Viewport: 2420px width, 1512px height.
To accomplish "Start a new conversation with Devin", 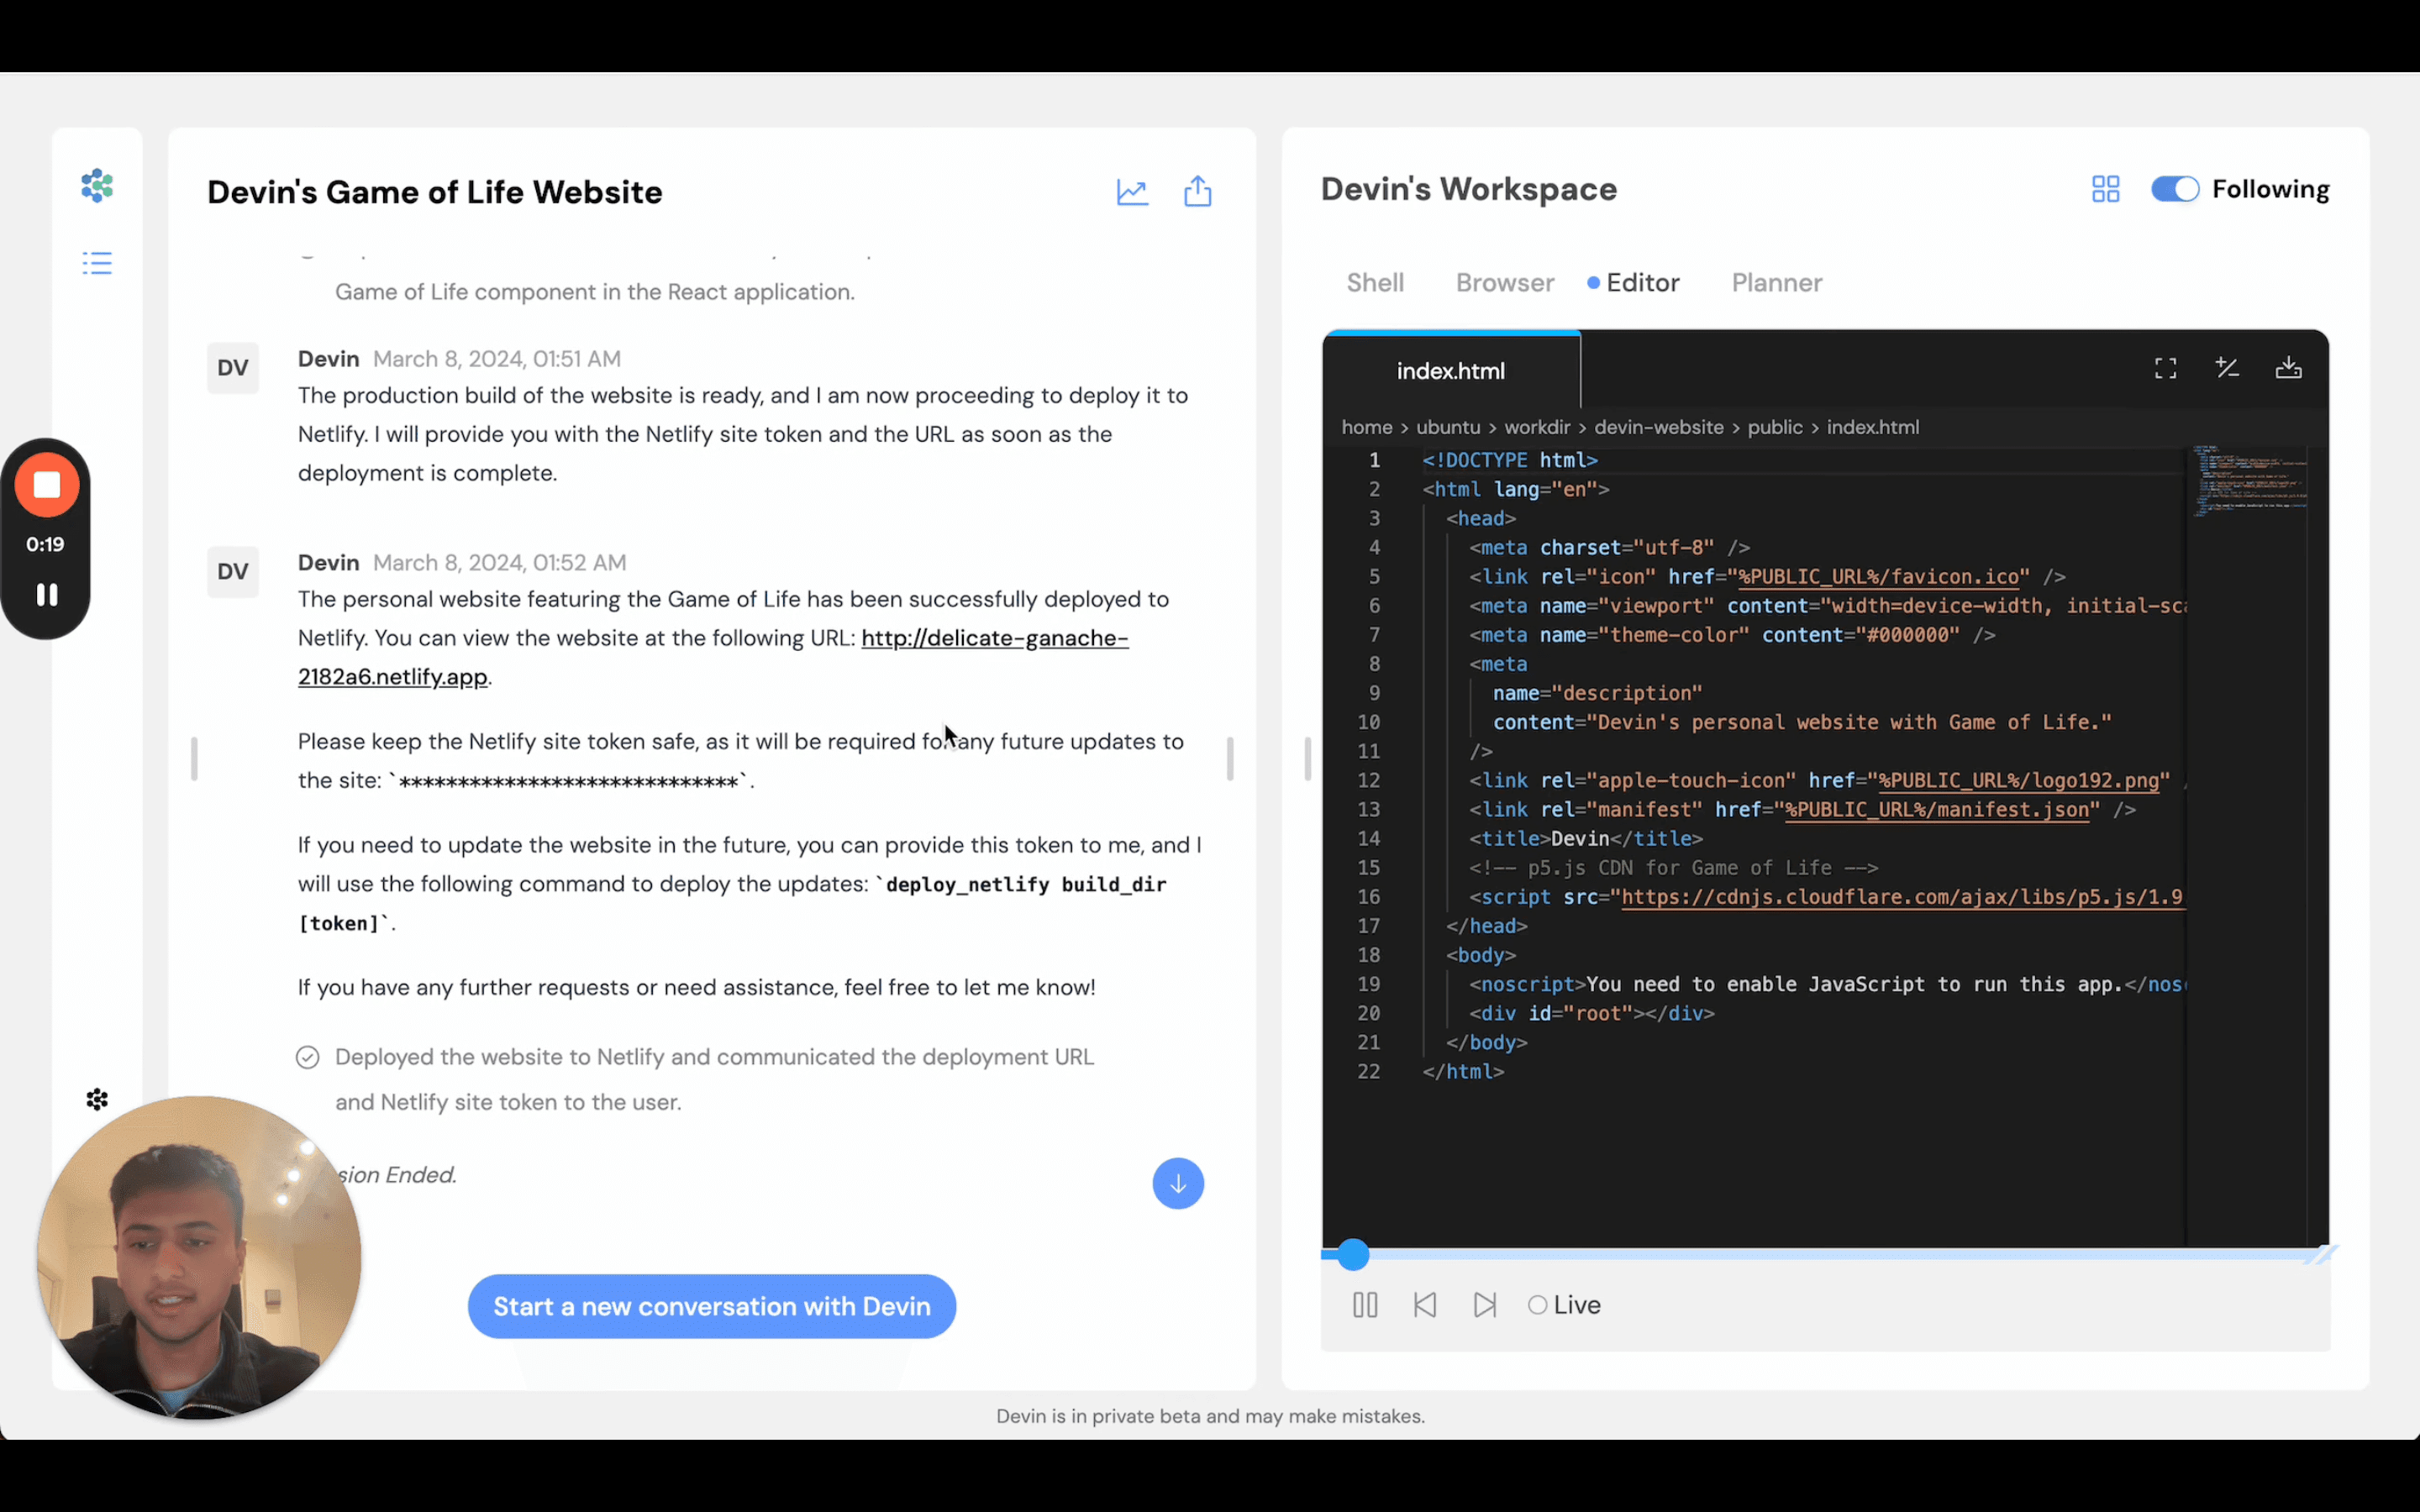I will pos(711,1306).
